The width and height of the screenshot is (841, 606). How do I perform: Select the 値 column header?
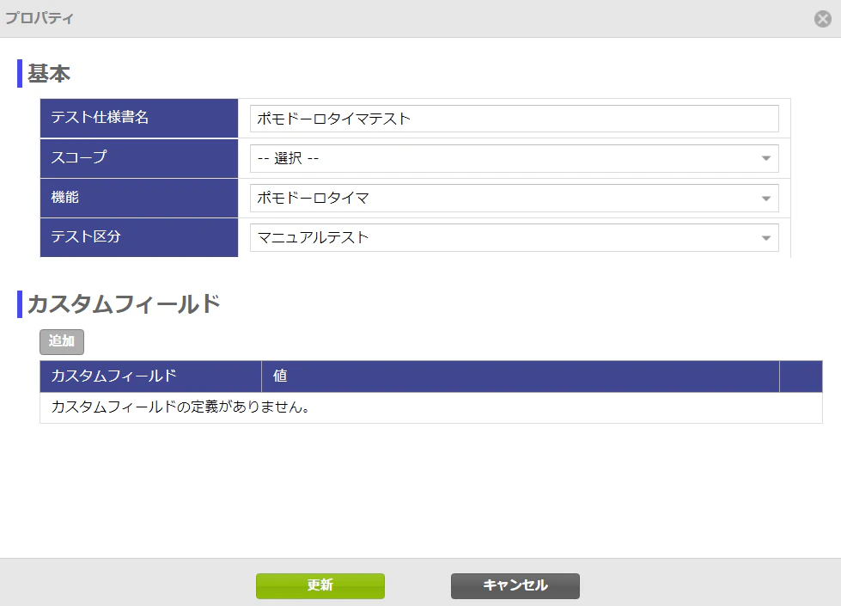pos(521,376)
